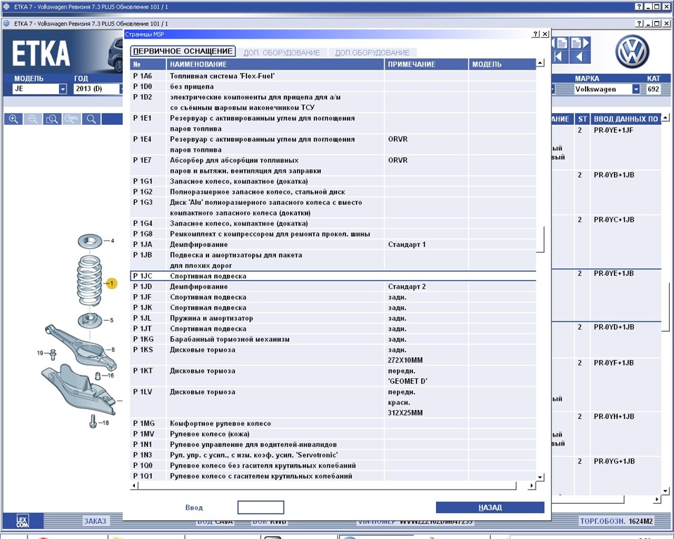Go to previous illustration page icon

[562, 43]
